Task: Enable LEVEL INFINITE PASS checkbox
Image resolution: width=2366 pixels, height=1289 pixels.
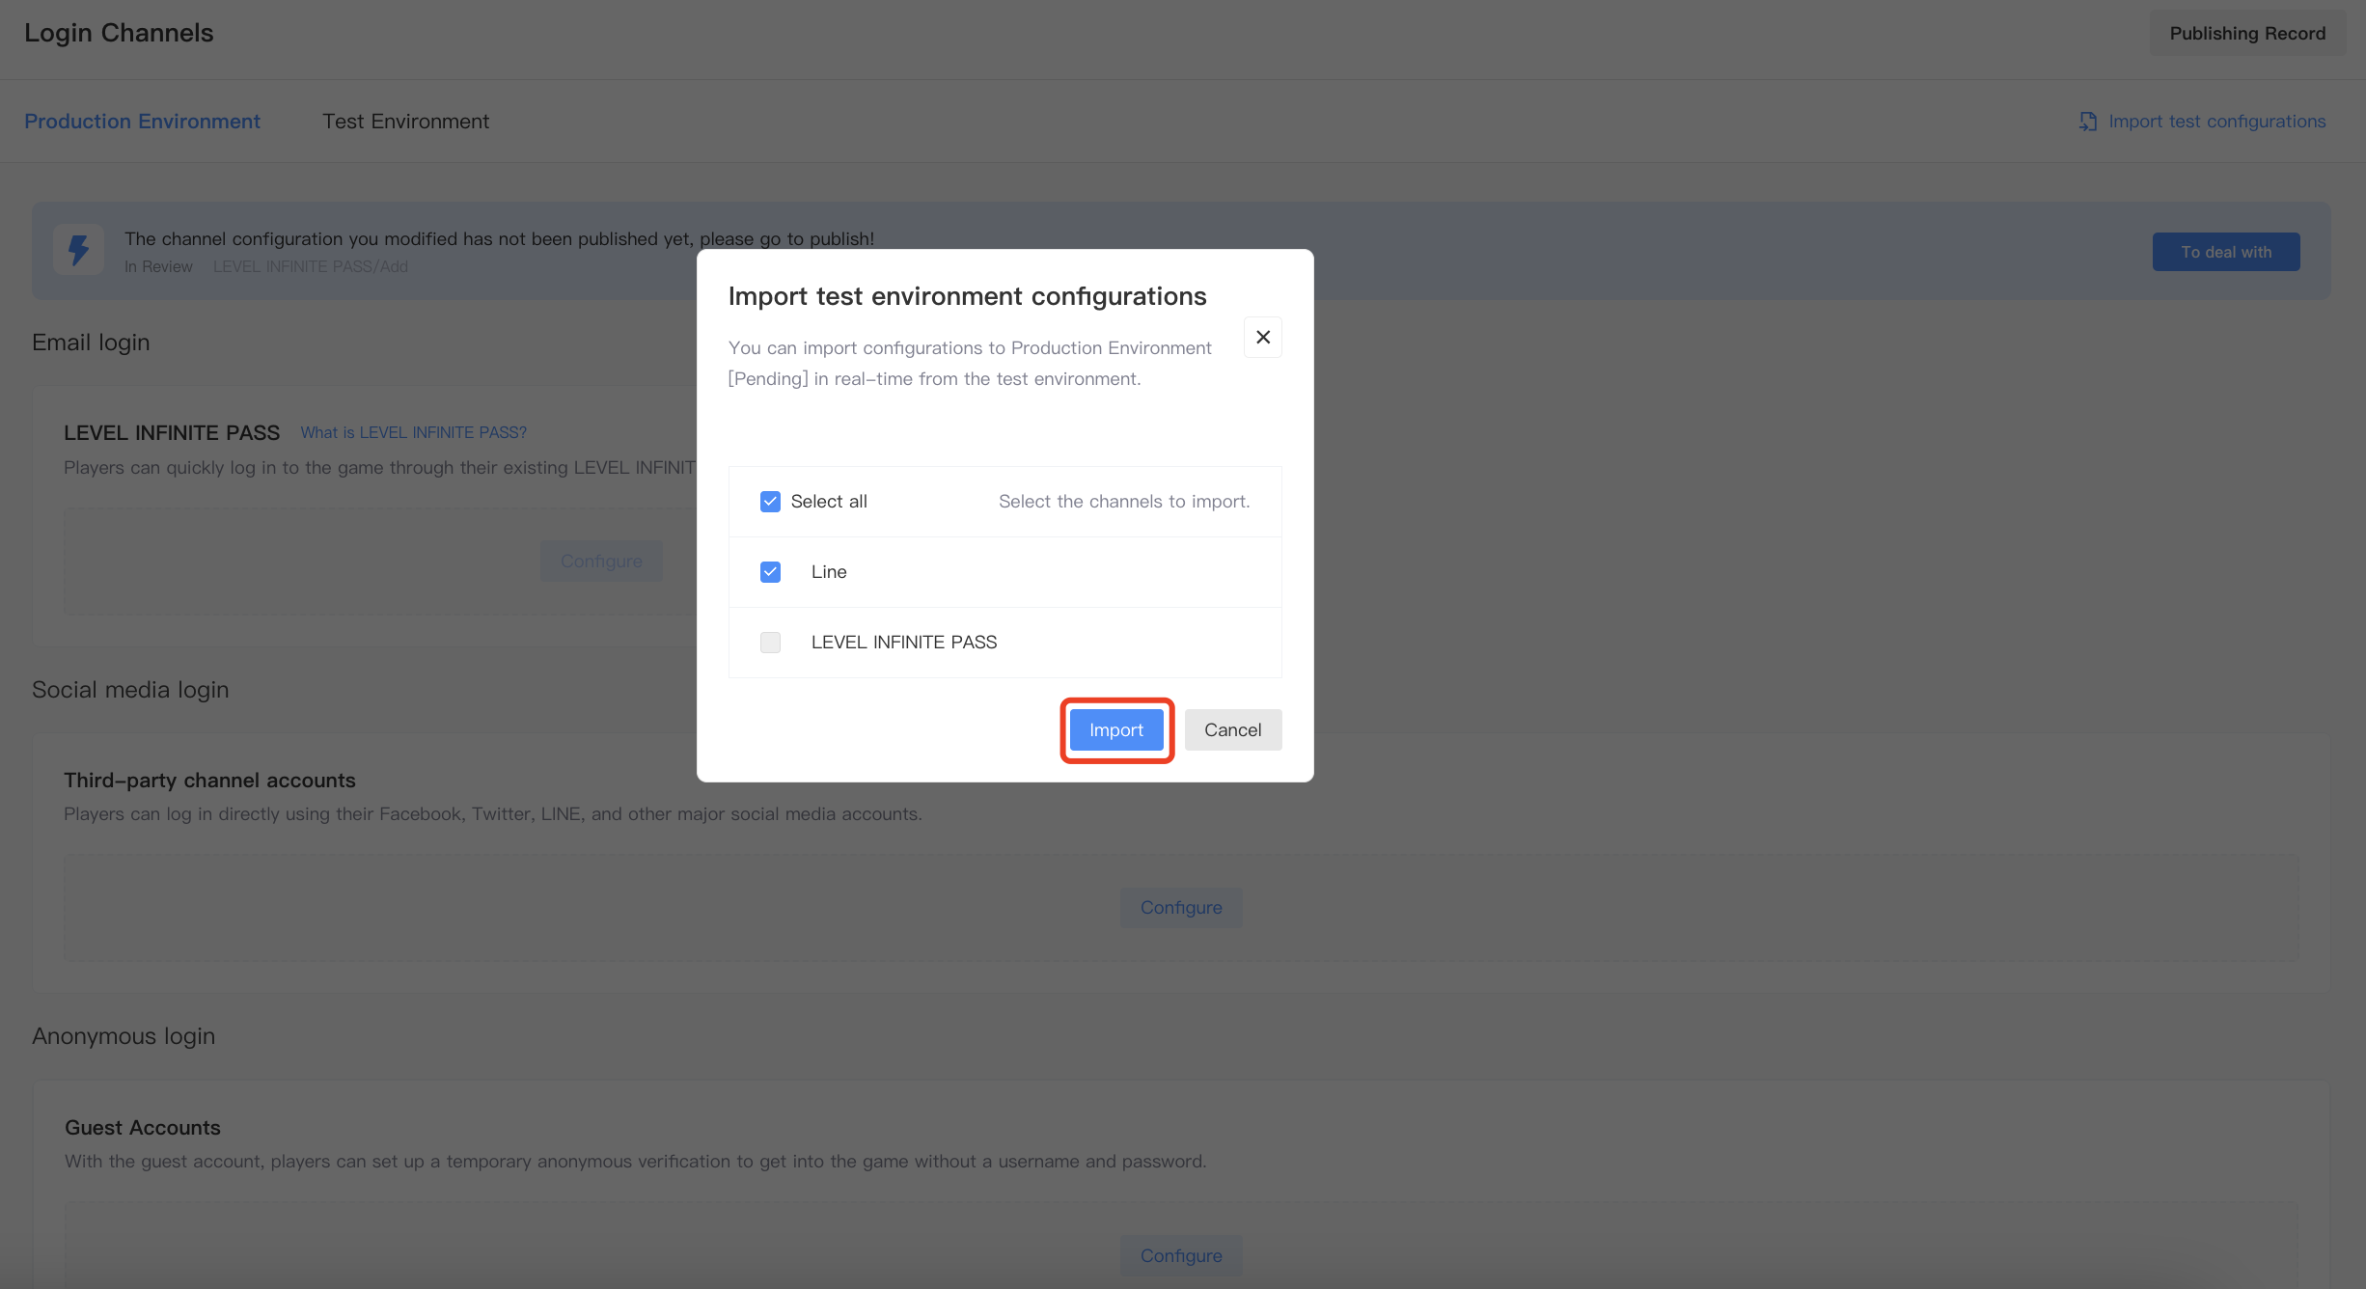Action: point(768,642)
